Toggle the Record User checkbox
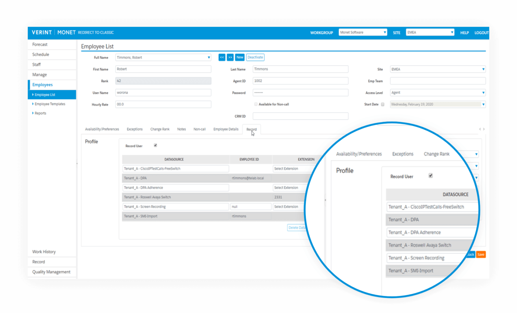Screen dimensions: 517x313 pyautogui.click(x=155, y=145)
